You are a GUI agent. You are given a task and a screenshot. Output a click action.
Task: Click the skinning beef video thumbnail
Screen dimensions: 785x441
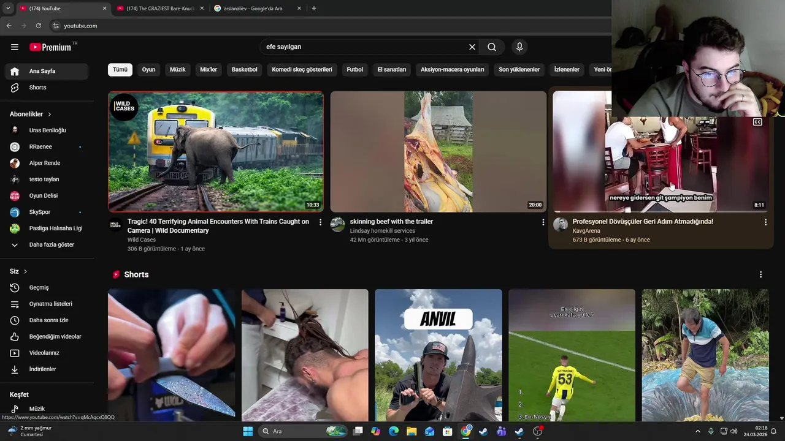(x=438, y=152)
